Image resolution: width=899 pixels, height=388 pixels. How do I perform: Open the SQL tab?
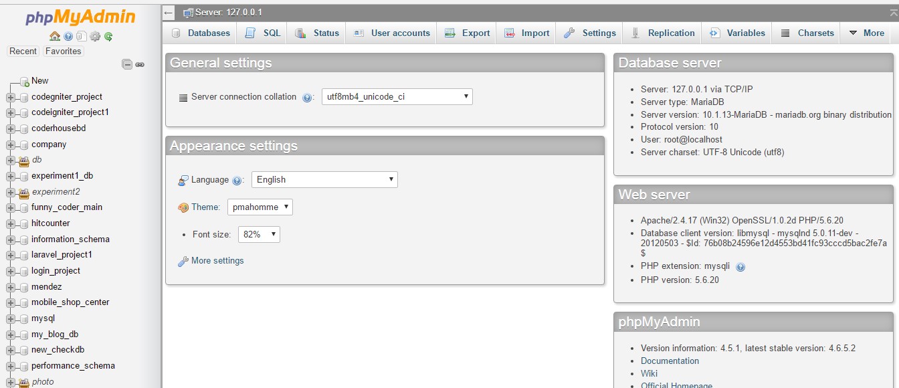(x=262, y=33)
